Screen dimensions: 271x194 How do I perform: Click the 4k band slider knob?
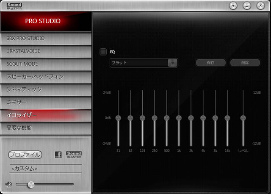[x=203, y=118]
